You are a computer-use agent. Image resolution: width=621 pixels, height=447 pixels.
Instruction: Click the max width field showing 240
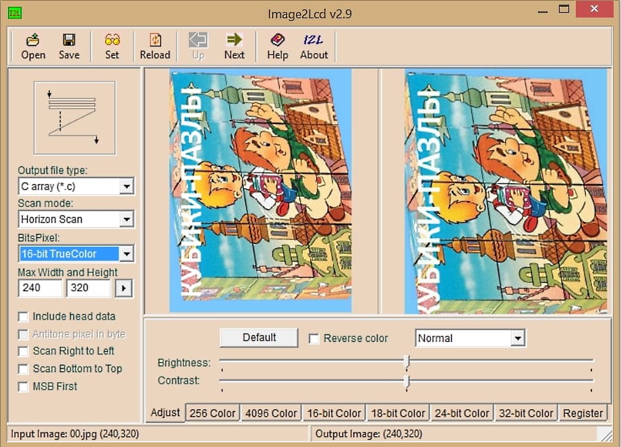pyautogui.click(x=40, y=288)
